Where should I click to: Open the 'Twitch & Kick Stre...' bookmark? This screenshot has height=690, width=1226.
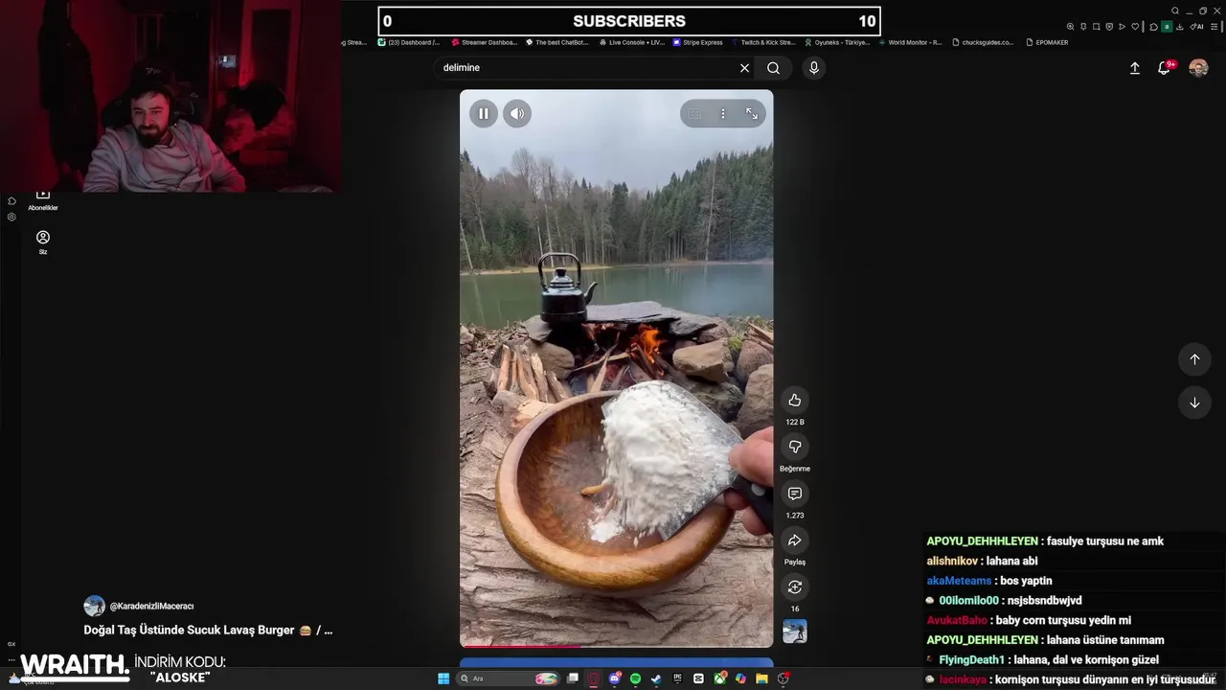point(763,42)
